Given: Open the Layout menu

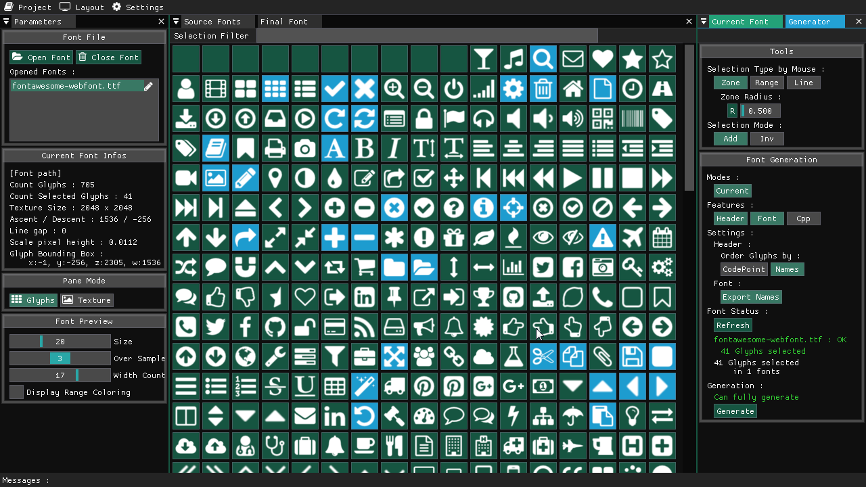Looking at the screenshot, I should (x=82, y=7).
